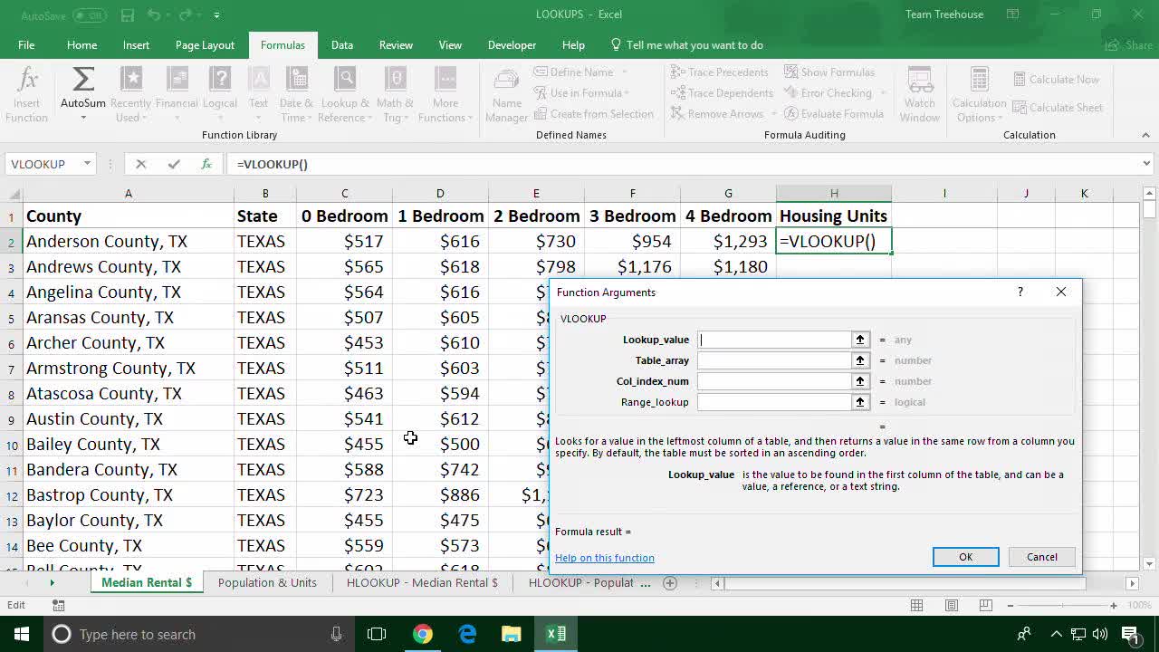This screenshot has height=652, width=1159.
Task: Click the Insert Function icon
Action: pyautogui.click(x=28, y=81)
